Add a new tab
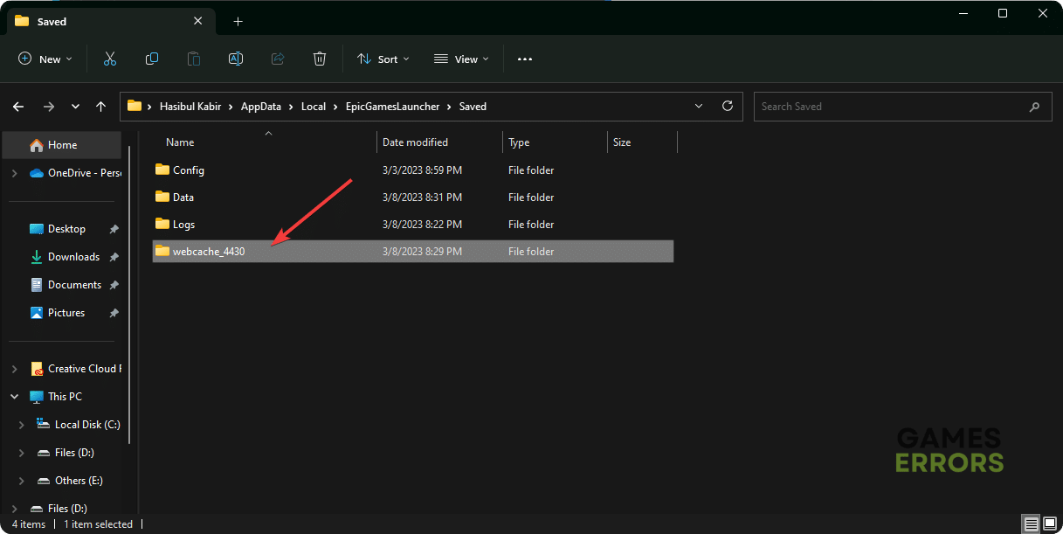This screenshot has width=1063, height=534. (x=238, y=21)
